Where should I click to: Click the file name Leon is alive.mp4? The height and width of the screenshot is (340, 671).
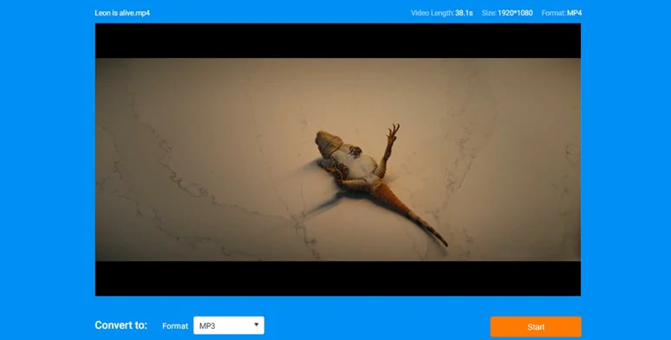122,13
